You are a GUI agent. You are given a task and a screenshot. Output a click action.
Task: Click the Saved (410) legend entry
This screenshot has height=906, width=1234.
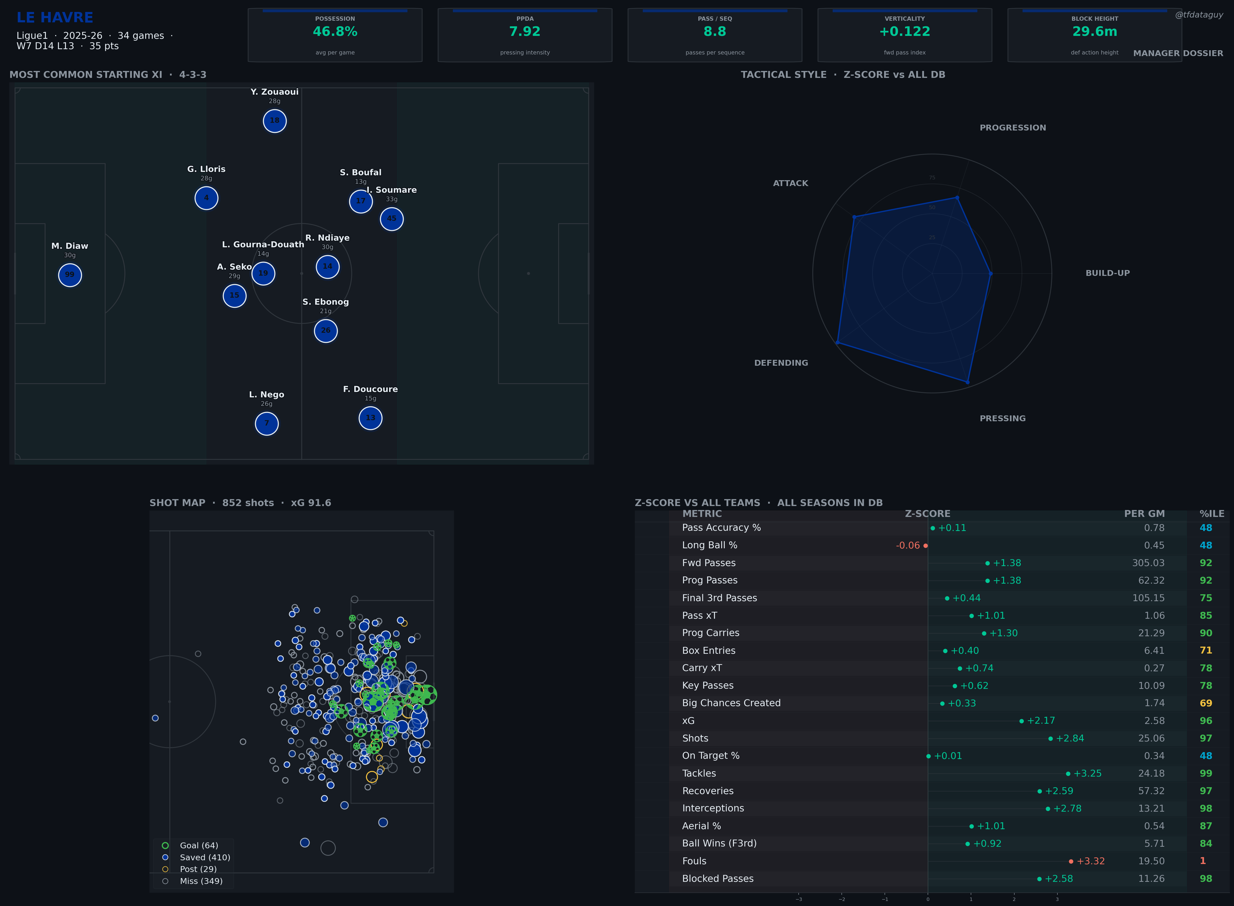pyautogui.click(x=197, y=857)
